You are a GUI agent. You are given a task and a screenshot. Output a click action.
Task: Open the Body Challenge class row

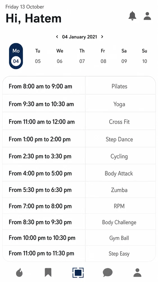tap(79, 222)
